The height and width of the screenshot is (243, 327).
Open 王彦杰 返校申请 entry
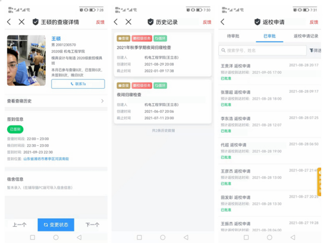269,177
